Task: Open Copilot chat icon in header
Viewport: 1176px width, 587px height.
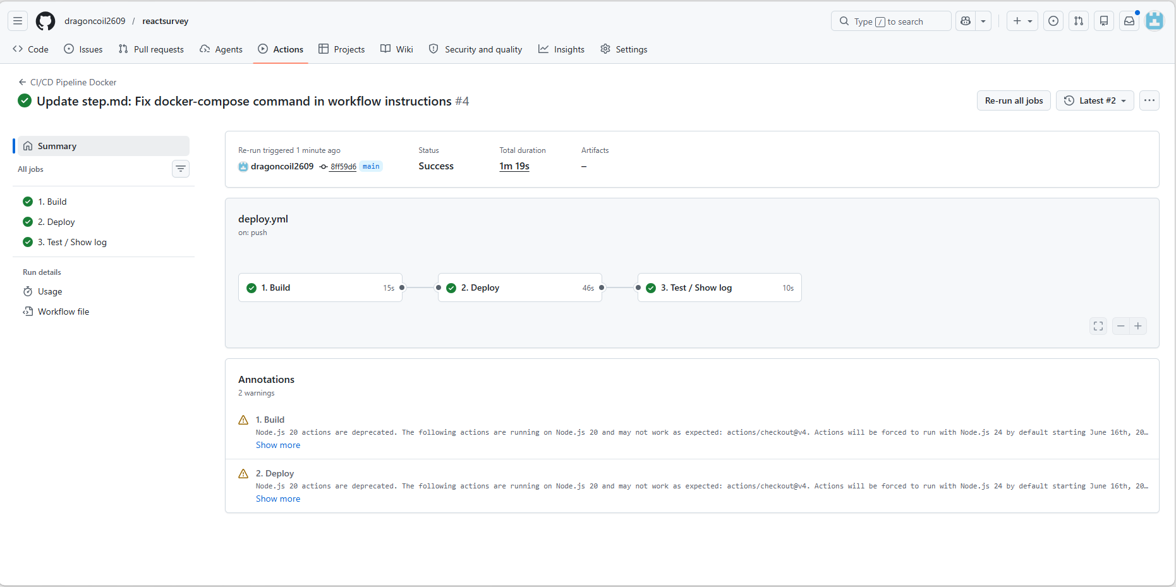Action: coord(966,21)
